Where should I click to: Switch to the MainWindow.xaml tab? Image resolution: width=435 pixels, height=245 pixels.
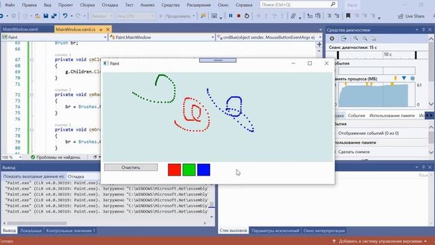click(20, 29)
